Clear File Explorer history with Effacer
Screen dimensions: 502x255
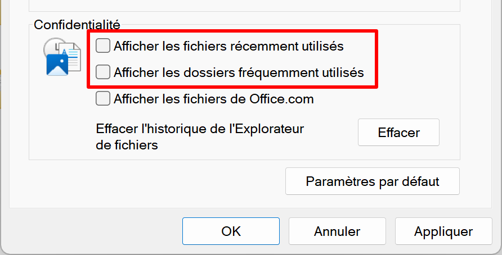[398, 133]
